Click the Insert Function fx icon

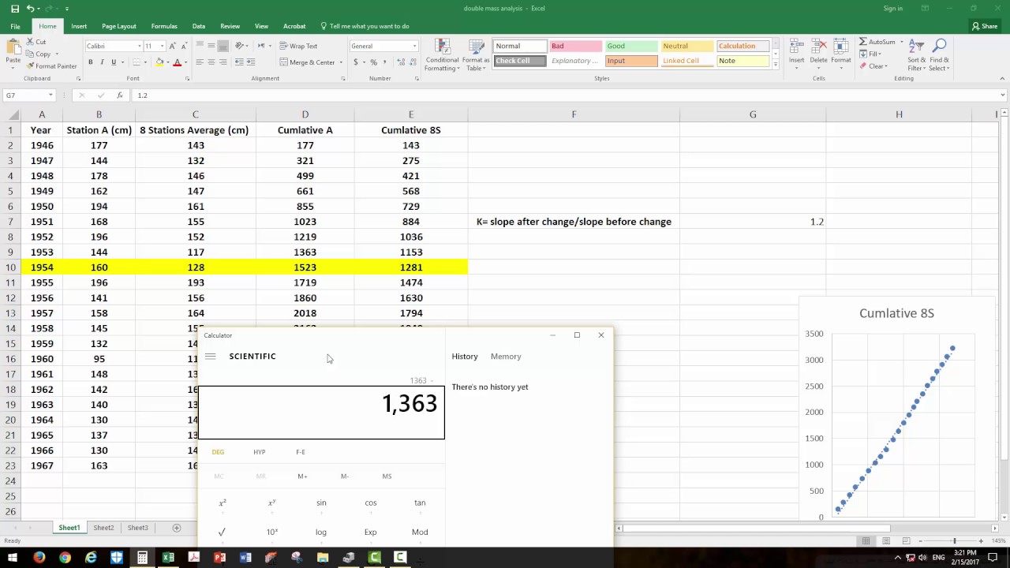[x=120, y=95]
